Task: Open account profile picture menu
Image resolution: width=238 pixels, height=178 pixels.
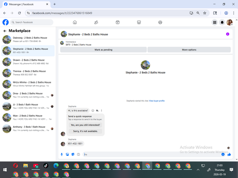Action: click(229, 22)
